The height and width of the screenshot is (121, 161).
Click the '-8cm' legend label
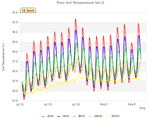click(81, 116)
